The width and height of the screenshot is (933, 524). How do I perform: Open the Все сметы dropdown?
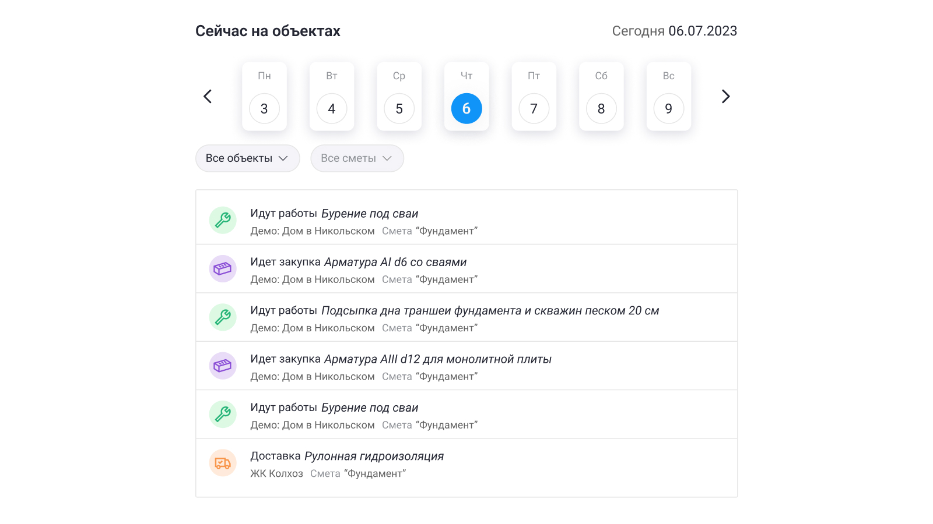tap(357, 158)
